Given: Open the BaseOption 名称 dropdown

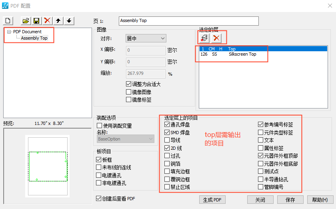Looking at the screenshot, I should (126, 139).
